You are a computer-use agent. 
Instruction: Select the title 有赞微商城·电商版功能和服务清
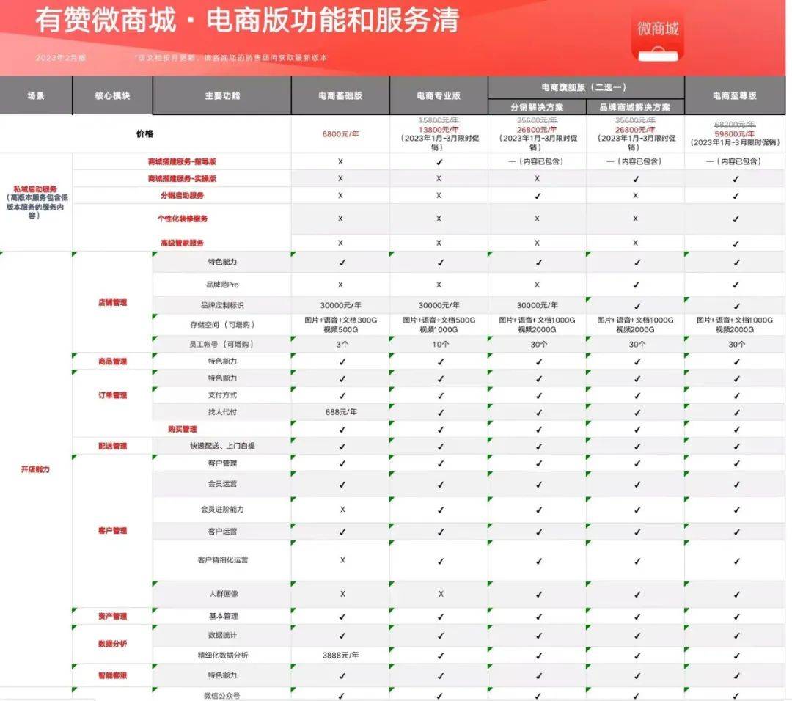pyautogui.click(x=247, y=21)
